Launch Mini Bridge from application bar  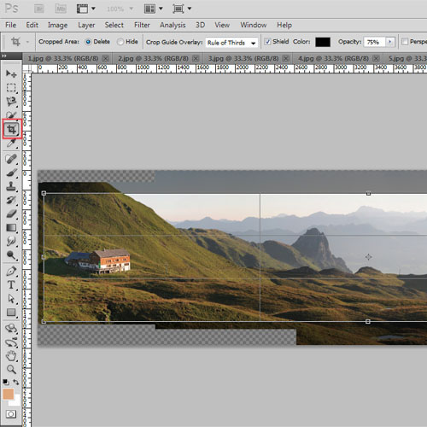click(x=61, y=9)
